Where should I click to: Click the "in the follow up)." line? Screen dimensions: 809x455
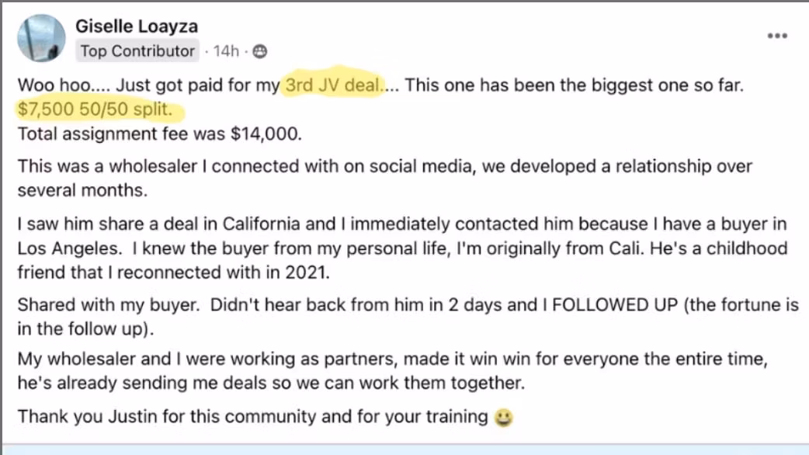(86, 329)
